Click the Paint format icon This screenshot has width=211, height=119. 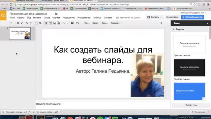pos(31,23)
